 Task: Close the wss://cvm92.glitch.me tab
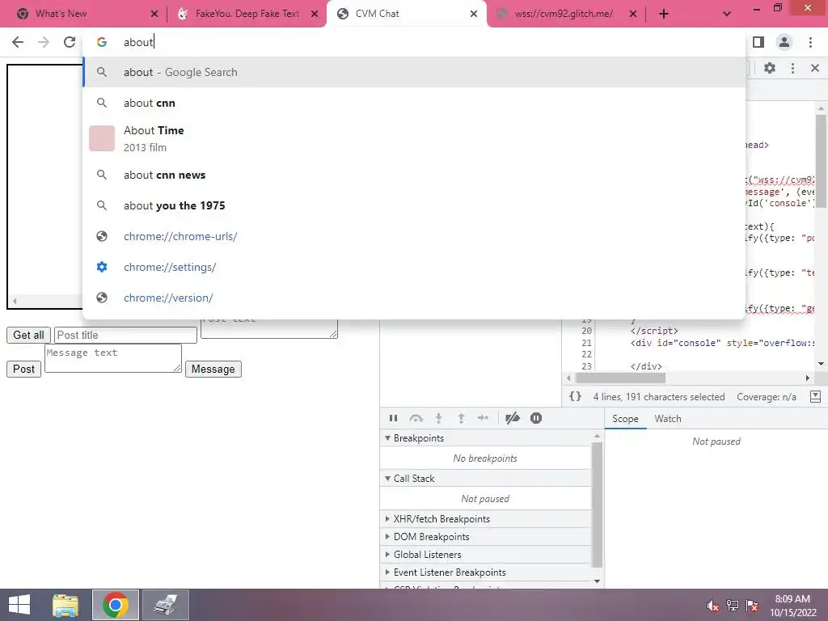(633, 14)
